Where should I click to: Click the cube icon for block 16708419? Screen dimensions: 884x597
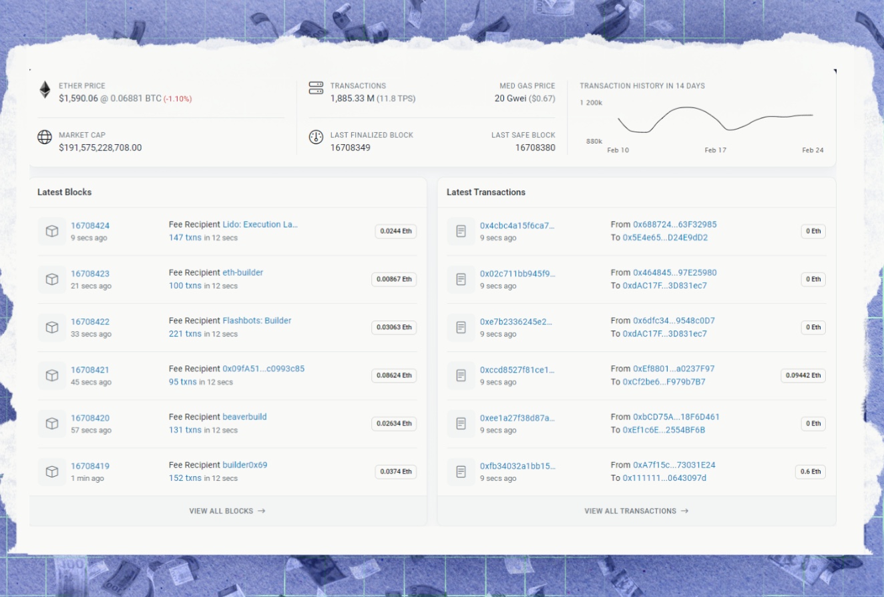coord(52,471)
